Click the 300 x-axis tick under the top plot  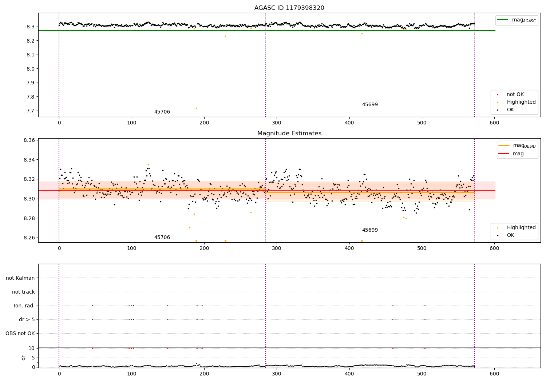(x=277, y=123)
